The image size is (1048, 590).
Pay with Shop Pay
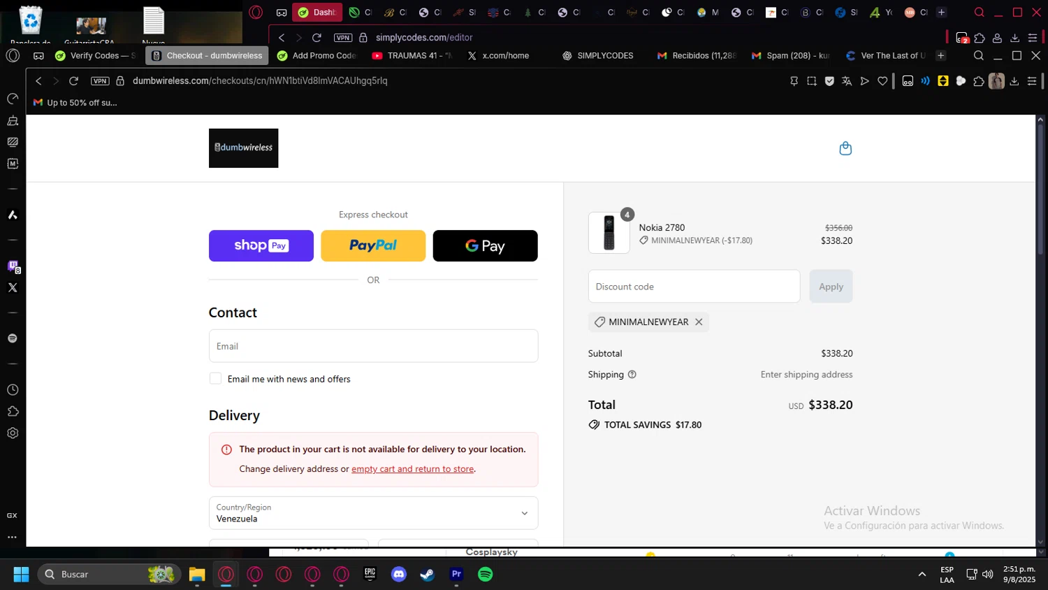(261, 246)
